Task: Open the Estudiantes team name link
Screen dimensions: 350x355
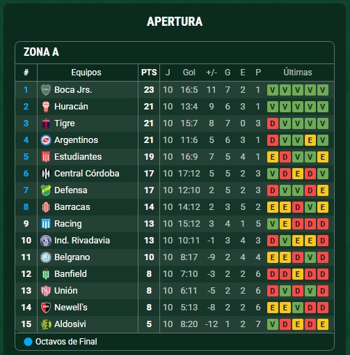Action: tap(78, 157)
